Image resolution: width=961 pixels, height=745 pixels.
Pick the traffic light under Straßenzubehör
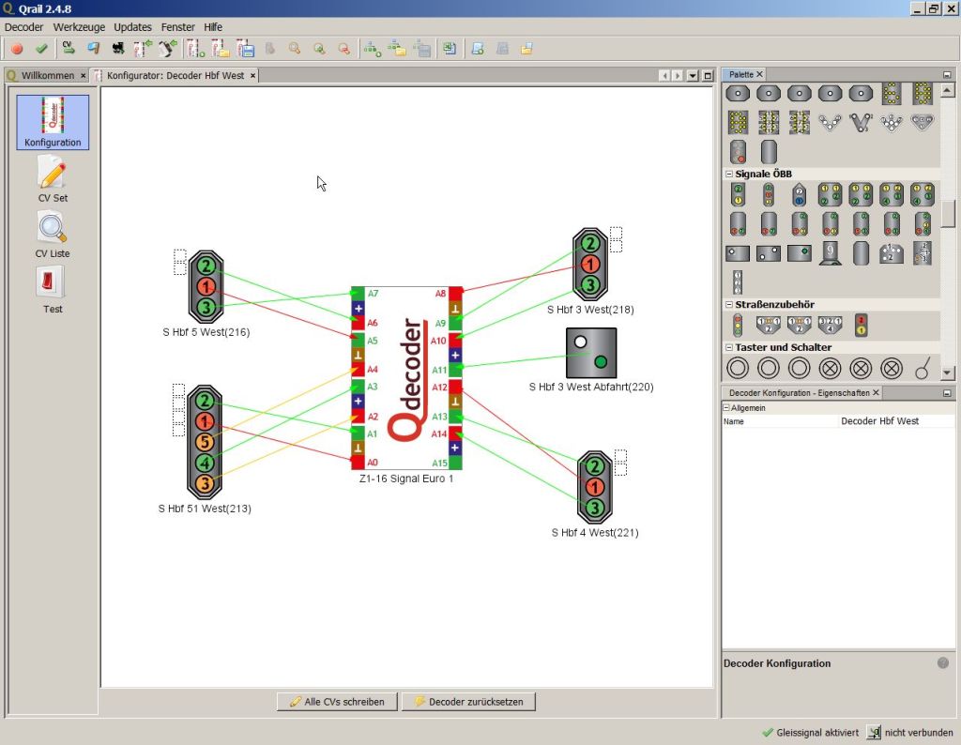coord(739,325)
